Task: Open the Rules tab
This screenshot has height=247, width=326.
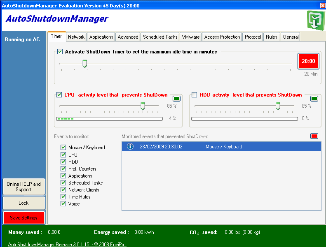Action: coord(272,37)
